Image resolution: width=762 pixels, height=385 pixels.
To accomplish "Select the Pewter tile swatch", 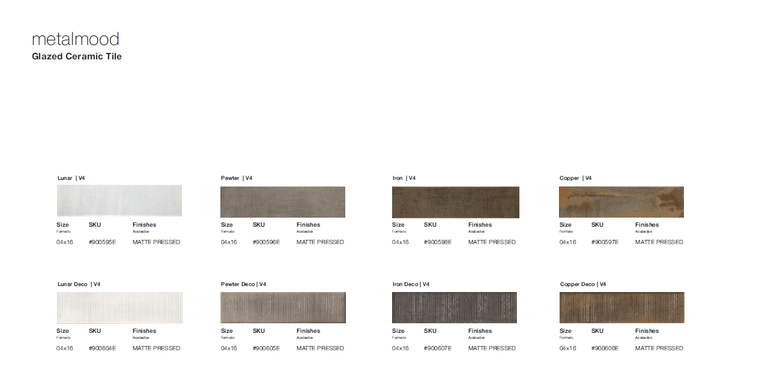I will [x=282, y=202].
